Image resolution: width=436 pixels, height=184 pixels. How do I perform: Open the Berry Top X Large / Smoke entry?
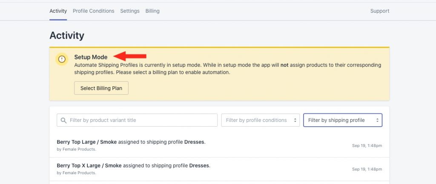[x=219, y=169]
